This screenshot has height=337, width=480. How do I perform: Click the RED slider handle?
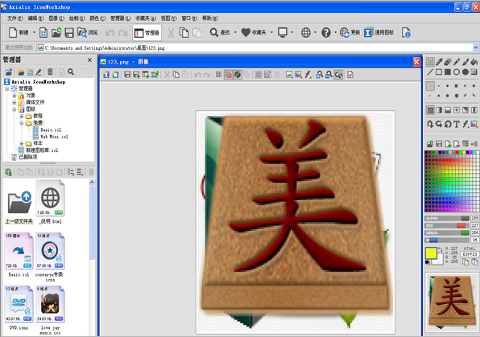(461, 226)
